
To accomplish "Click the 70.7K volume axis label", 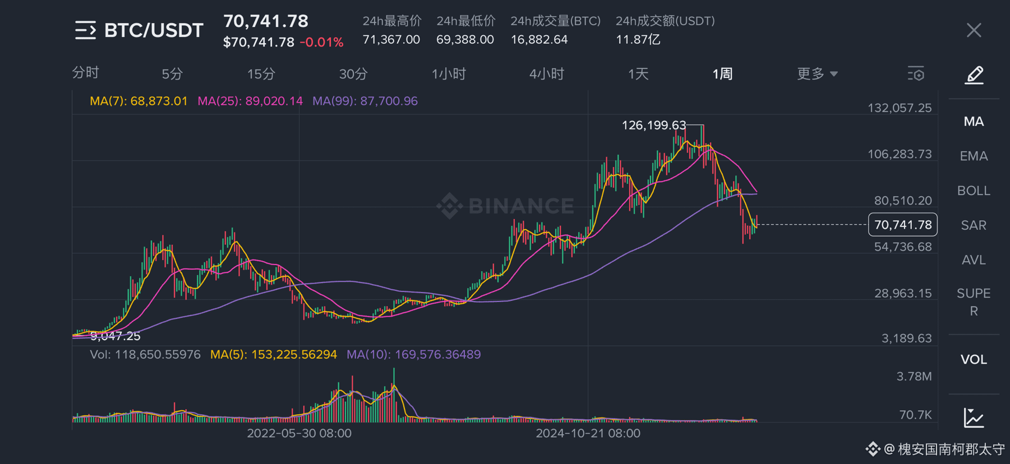I will click(915, 415).
